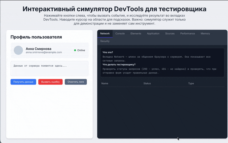The image size is (228, 143).
Task: Click the main page title
Action: click(115, 9)
